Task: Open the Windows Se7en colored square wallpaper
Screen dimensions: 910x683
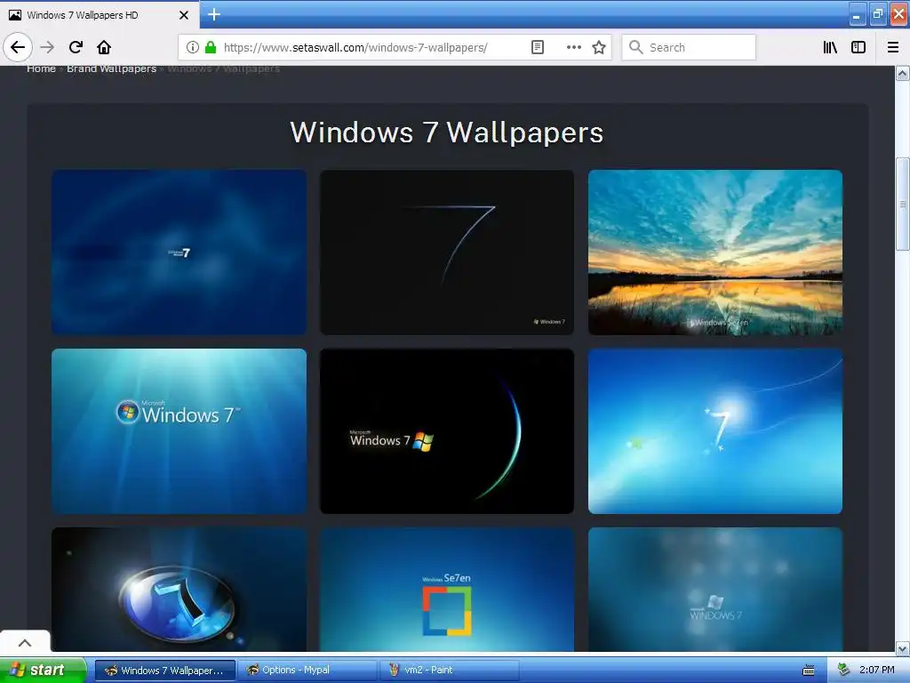Action: pyautogui.click(x=447, y=590)
